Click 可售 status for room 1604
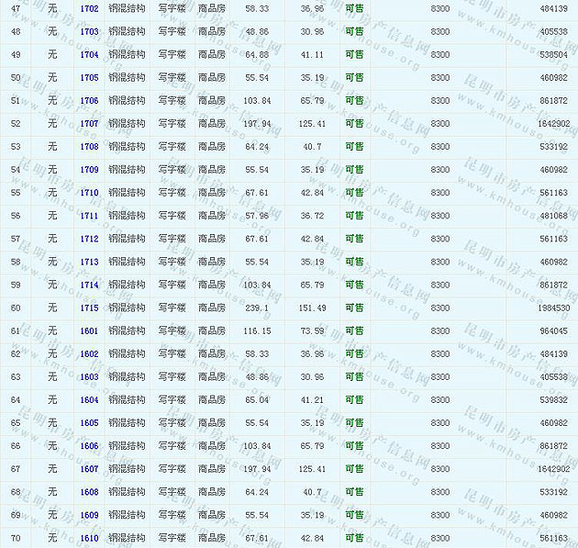The height and width of the screenshot is (548, 578). pyautogui.click(x=354, y=399)
